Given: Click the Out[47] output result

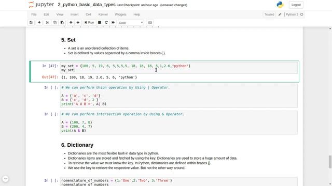Looking at the screenshot, I should click(99, 78).
